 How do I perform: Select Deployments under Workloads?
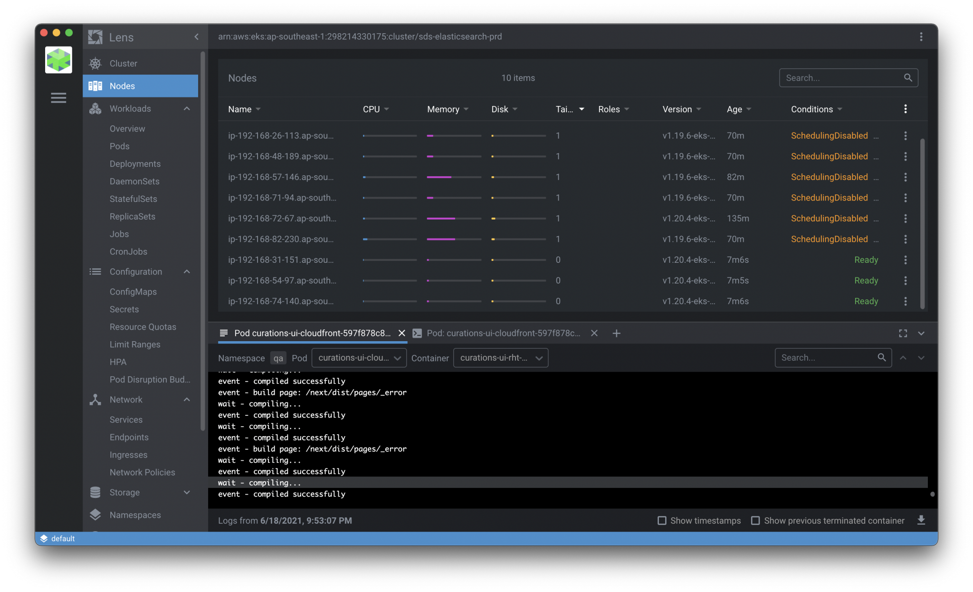pos(135,163)
